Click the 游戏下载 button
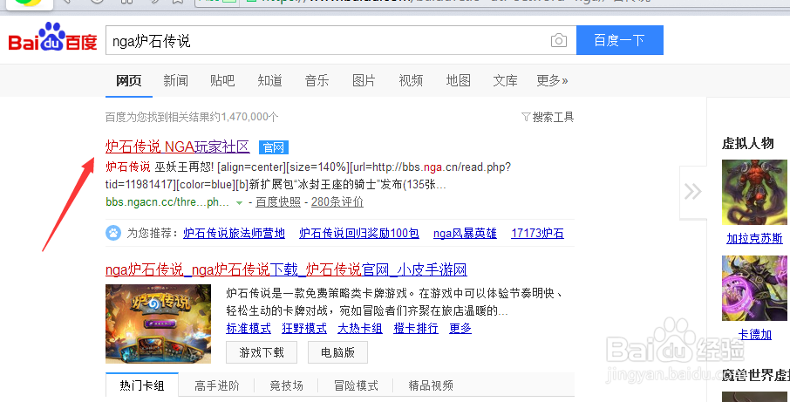Screen dimensions: 790x402 (262, 352)
